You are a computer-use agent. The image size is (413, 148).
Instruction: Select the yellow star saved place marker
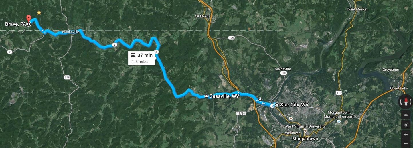[39, 12]
